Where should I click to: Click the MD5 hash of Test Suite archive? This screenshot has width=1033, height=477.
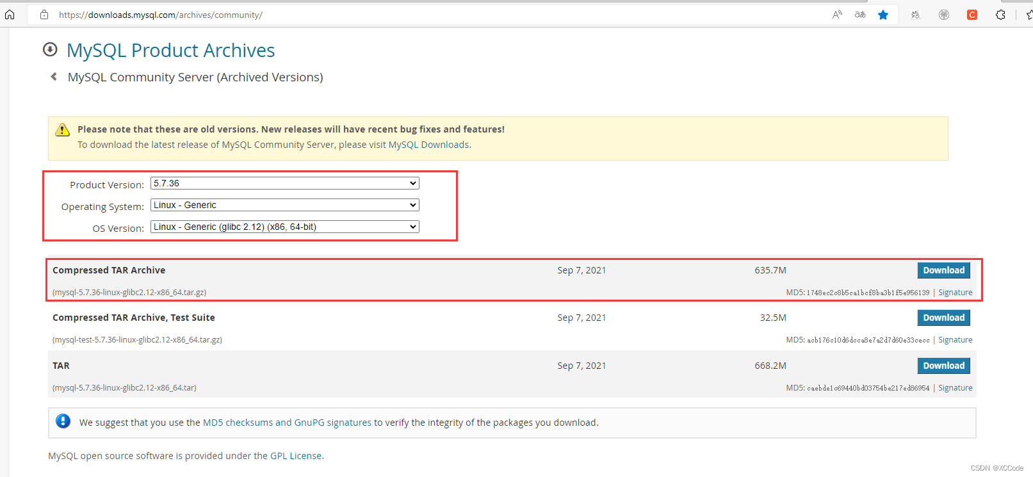click(x=868, y=340)
